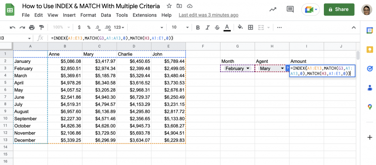
Task: Open the Extensions menu
Action: pos(144,15)
